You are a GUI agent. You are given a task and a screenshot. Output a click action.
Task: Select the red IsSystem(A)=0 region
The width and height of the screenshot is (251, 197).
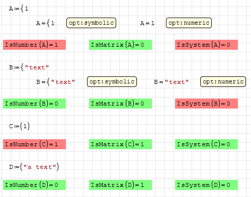click(206, 45)
